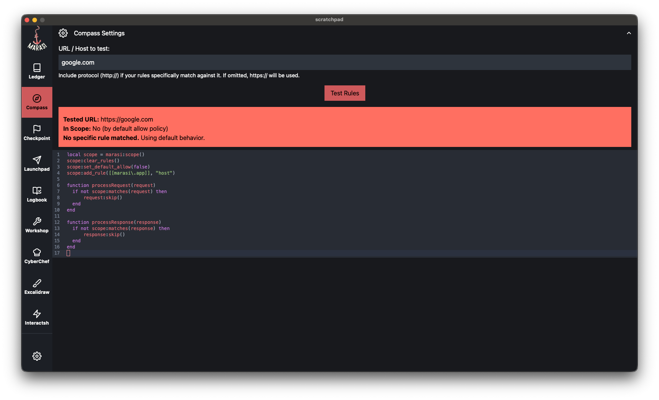Viewport: 659px width, 400px height.
Task: Click the Compass Settings gear icon
Action: coord(63,33)
